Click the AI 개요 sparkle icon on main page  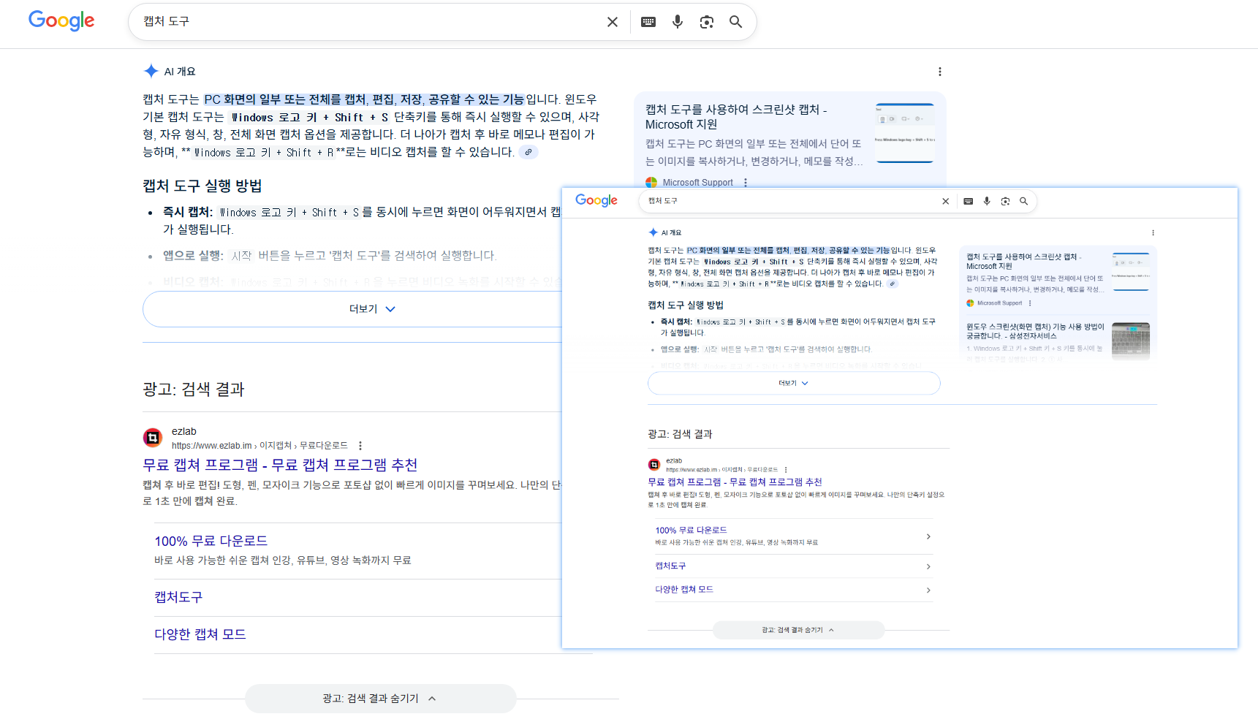click(151, 71)
